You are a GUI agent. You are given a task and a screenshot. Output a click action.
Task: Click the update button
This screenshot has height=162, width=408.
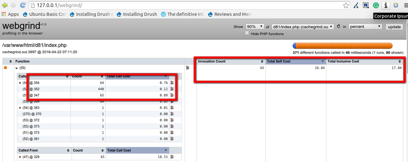394,27
